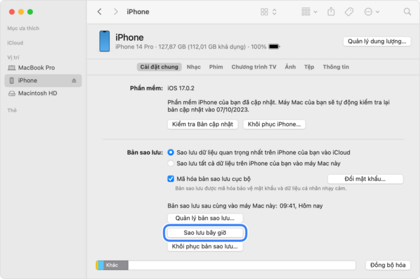The image size is (420, 279).
Task: Click Khôi phục bản sao lưu button
Action: 205,247
